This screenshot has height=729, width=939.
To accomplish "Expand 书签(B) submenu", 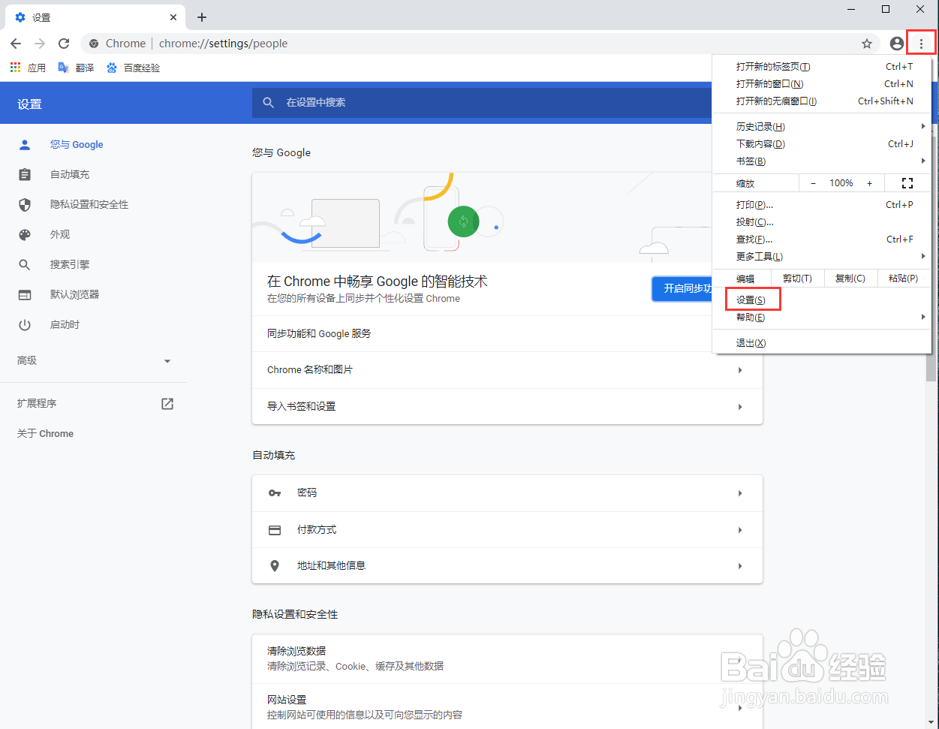I will [x=822, y=161].
